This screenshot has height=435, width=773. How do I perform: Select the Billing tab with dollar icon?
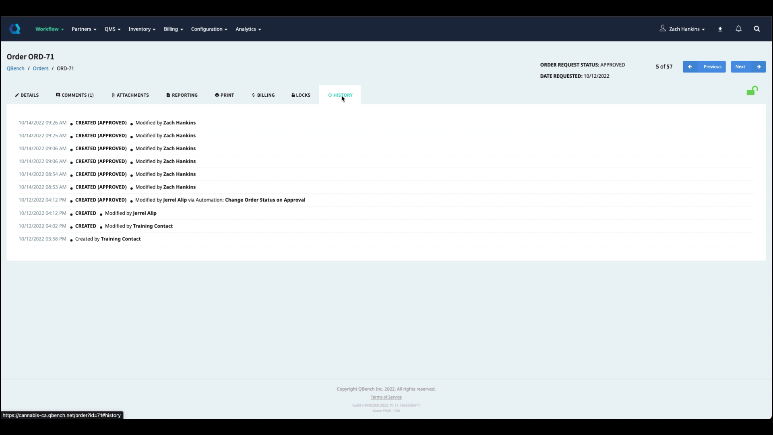(x=263, y=95)
